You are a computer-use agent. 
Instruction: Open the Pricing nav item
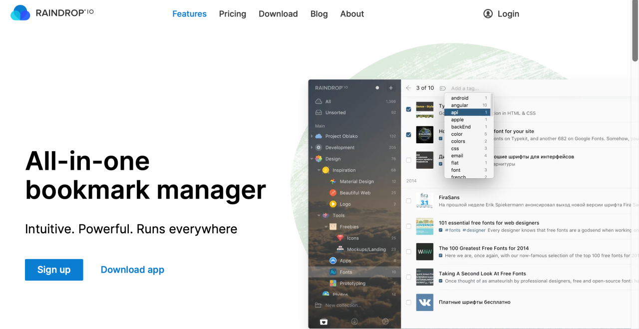(233, 14)
